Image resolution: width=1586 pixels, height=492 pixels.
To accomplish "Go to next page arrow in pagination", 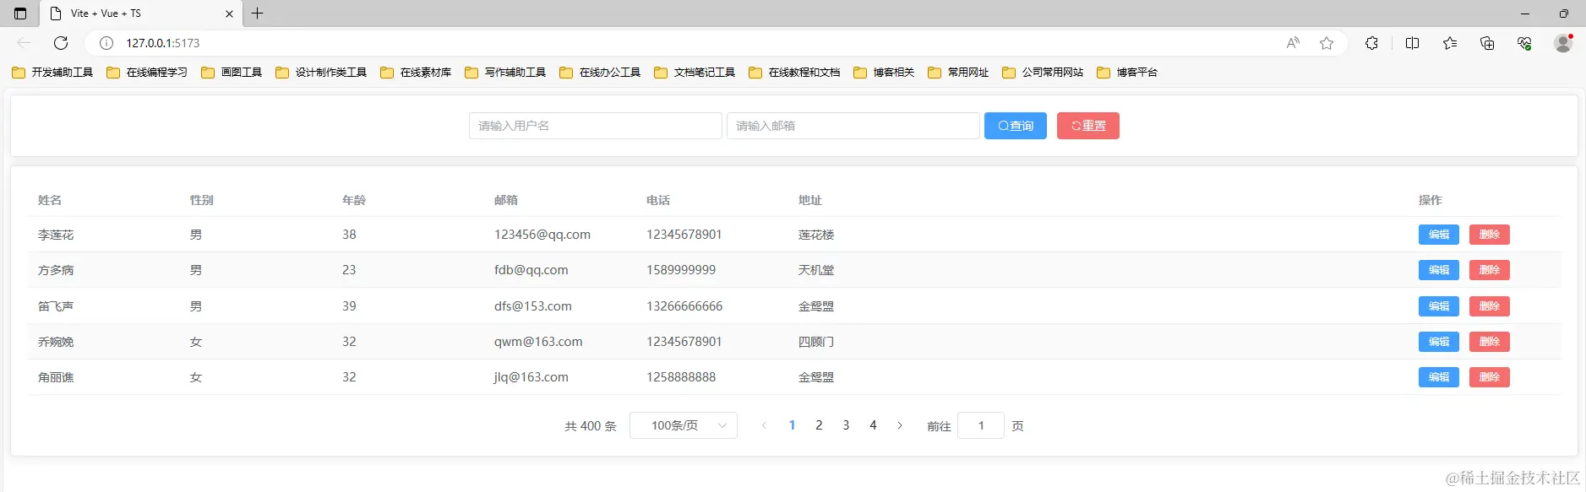I will point(900,425).
